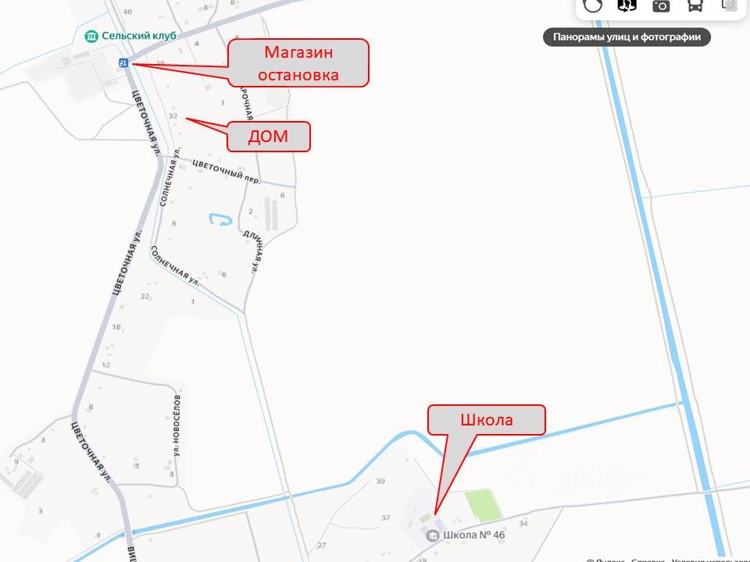The width and height of the screenshot is (750, 562).
Task: Open the map layers icon at top right
Action: 730,5
